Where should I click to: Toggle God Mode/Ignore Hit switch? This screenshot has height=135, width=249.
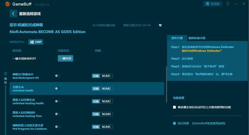(58, 76)
